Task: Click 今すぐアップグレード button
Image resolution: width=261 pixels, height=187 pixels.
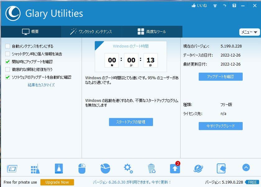Action: coord(221,126)
